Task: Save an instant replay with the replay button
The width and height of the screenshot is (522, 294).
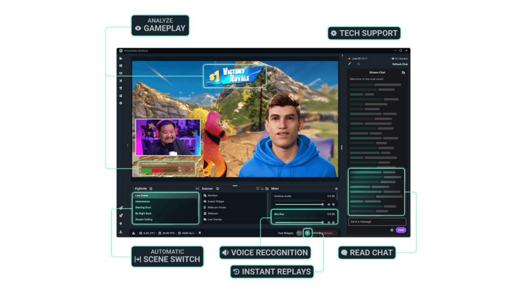Action: [307, 233]
